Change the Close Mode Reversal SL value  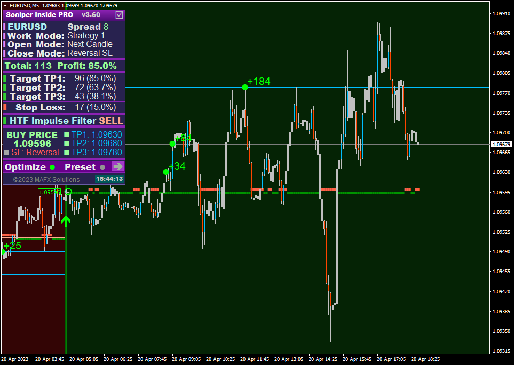pyautogui.click(x=90, y=53)
